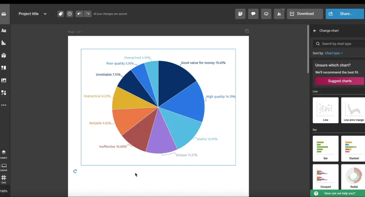The height and width of the screenshot is (197, 365).
Task: Go back from Change chart panel
Action: tap(315, 31)
